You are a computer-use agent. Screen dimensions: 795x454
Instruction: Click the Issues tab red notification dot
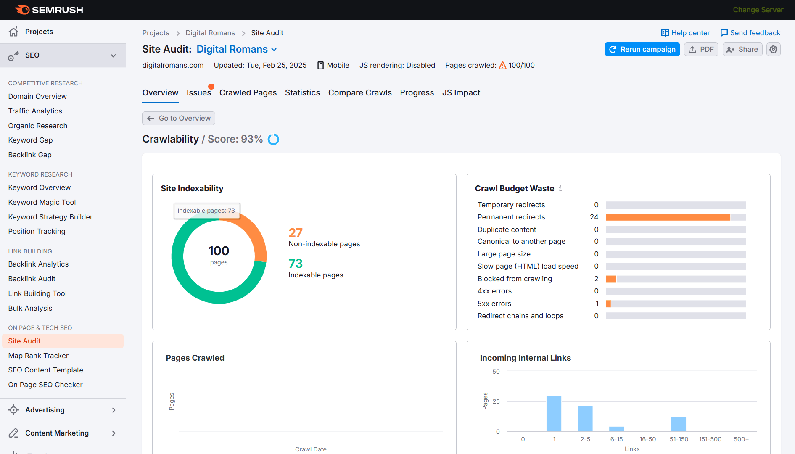tap(211, 87)
